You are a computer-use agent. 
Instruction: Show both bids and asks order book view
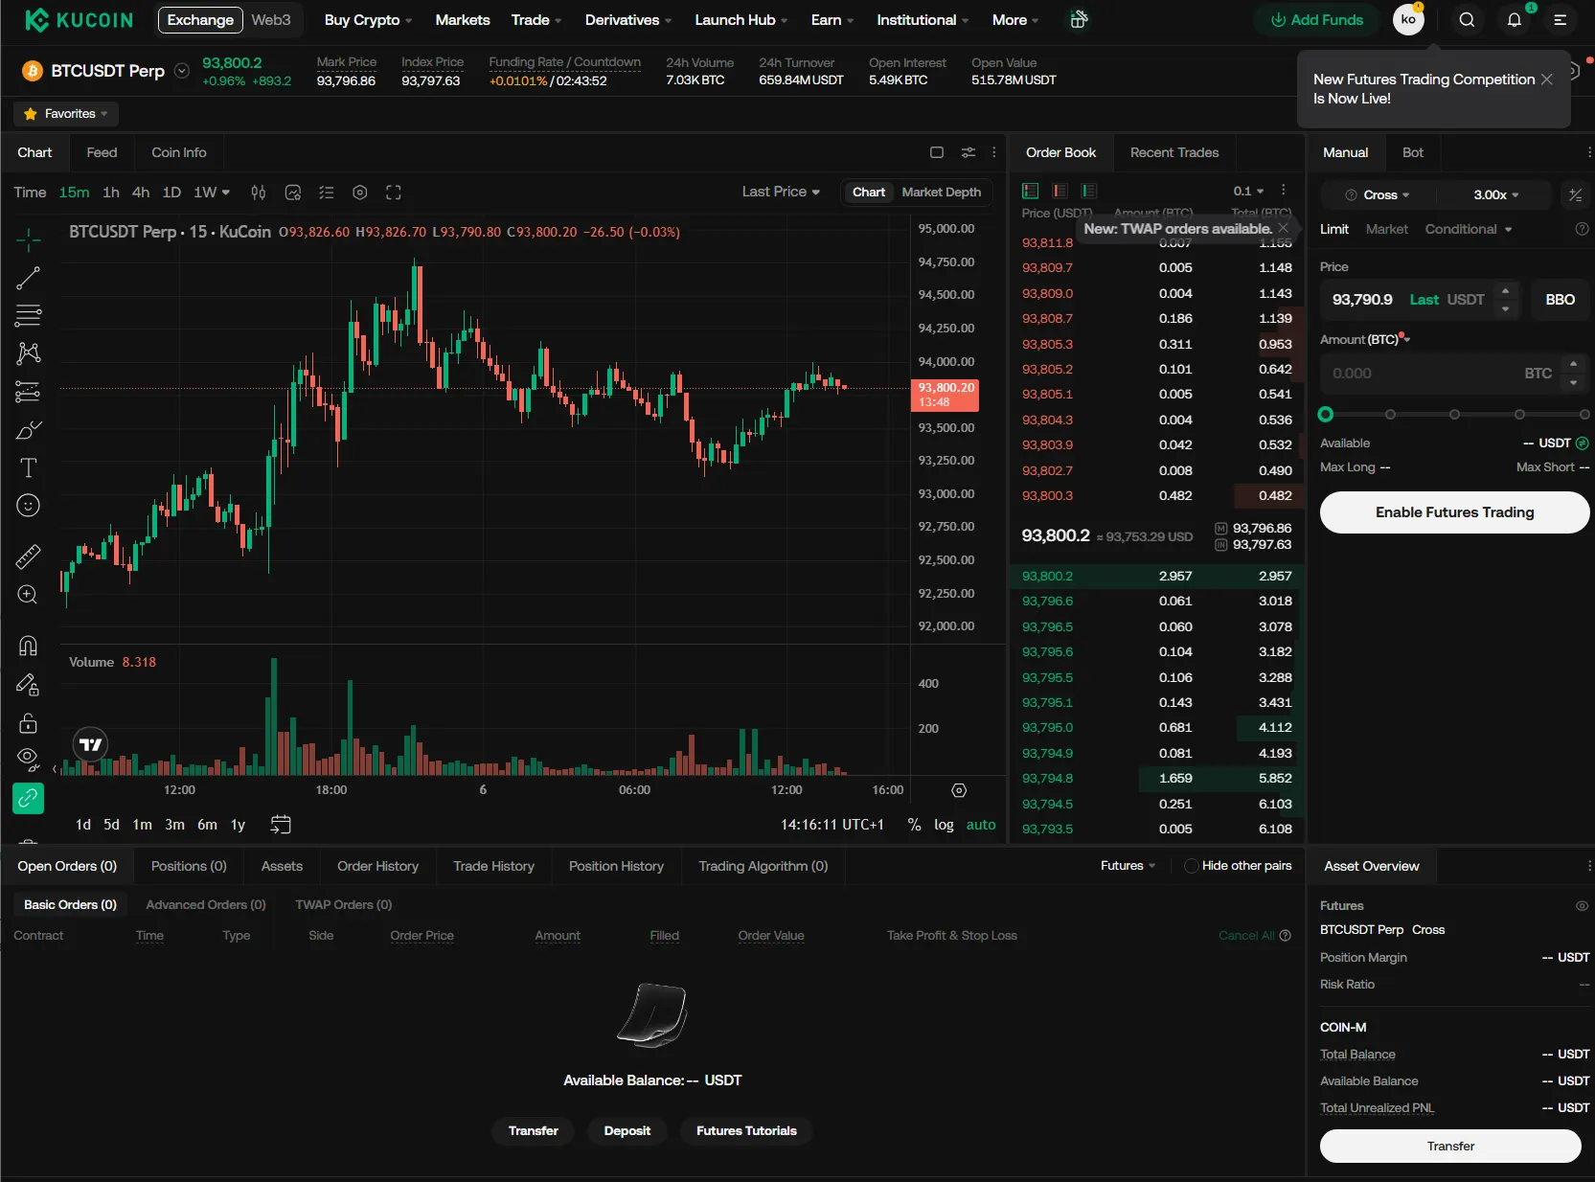coord(1031,191)
